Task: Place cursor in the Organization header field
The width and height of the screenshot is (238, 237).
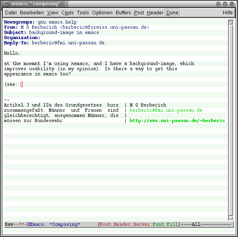Action: 133,38
